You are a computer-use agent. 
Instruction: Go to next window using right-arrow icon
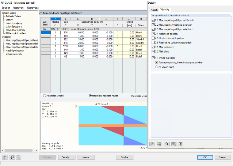click(19, 157)
